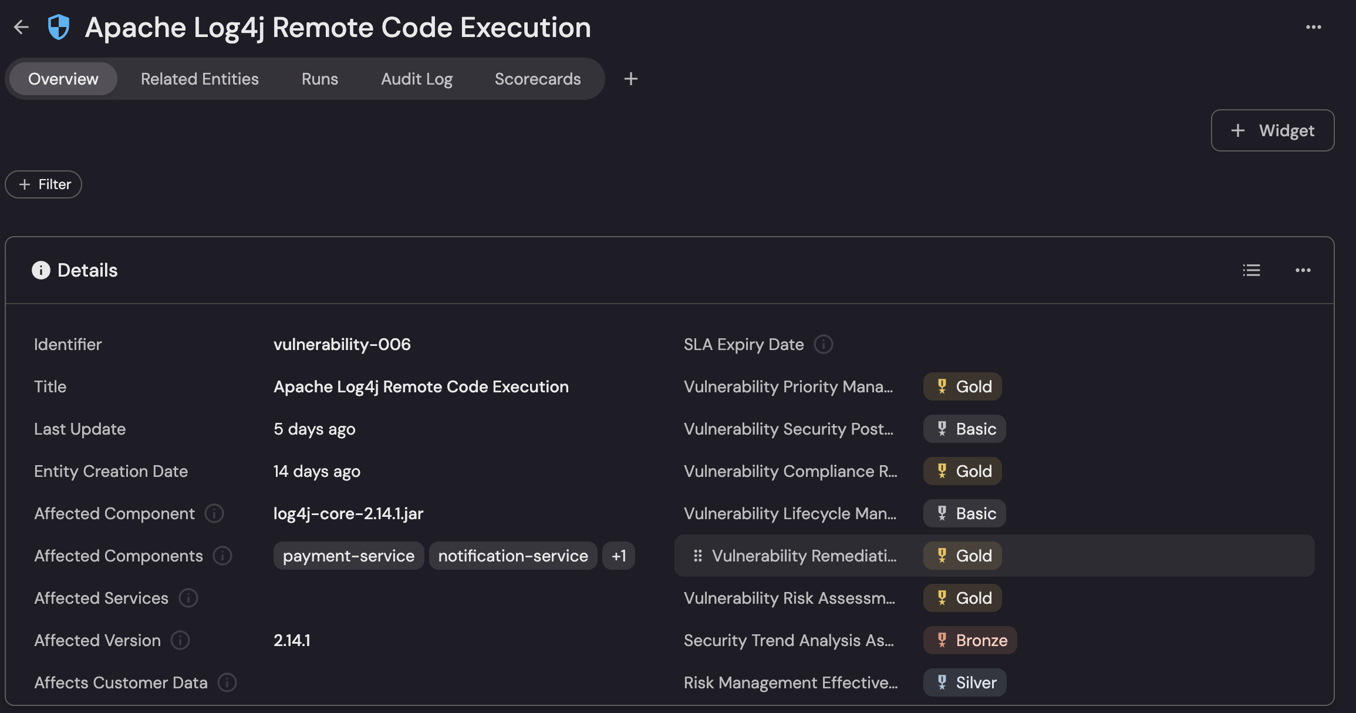Image resolution: width=1356 pixels, height=713 pixels.
Task: Open the Details panel three-dot menu
Action: tap(1303, 270)
